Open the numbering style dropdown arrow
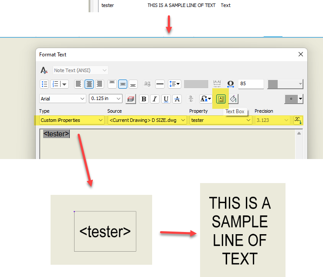323x277 pixels. [64, 84]
